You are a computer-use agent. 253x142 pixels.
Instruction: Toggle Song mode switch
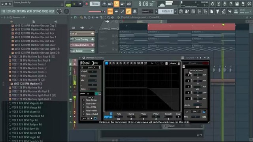point(68,4)
